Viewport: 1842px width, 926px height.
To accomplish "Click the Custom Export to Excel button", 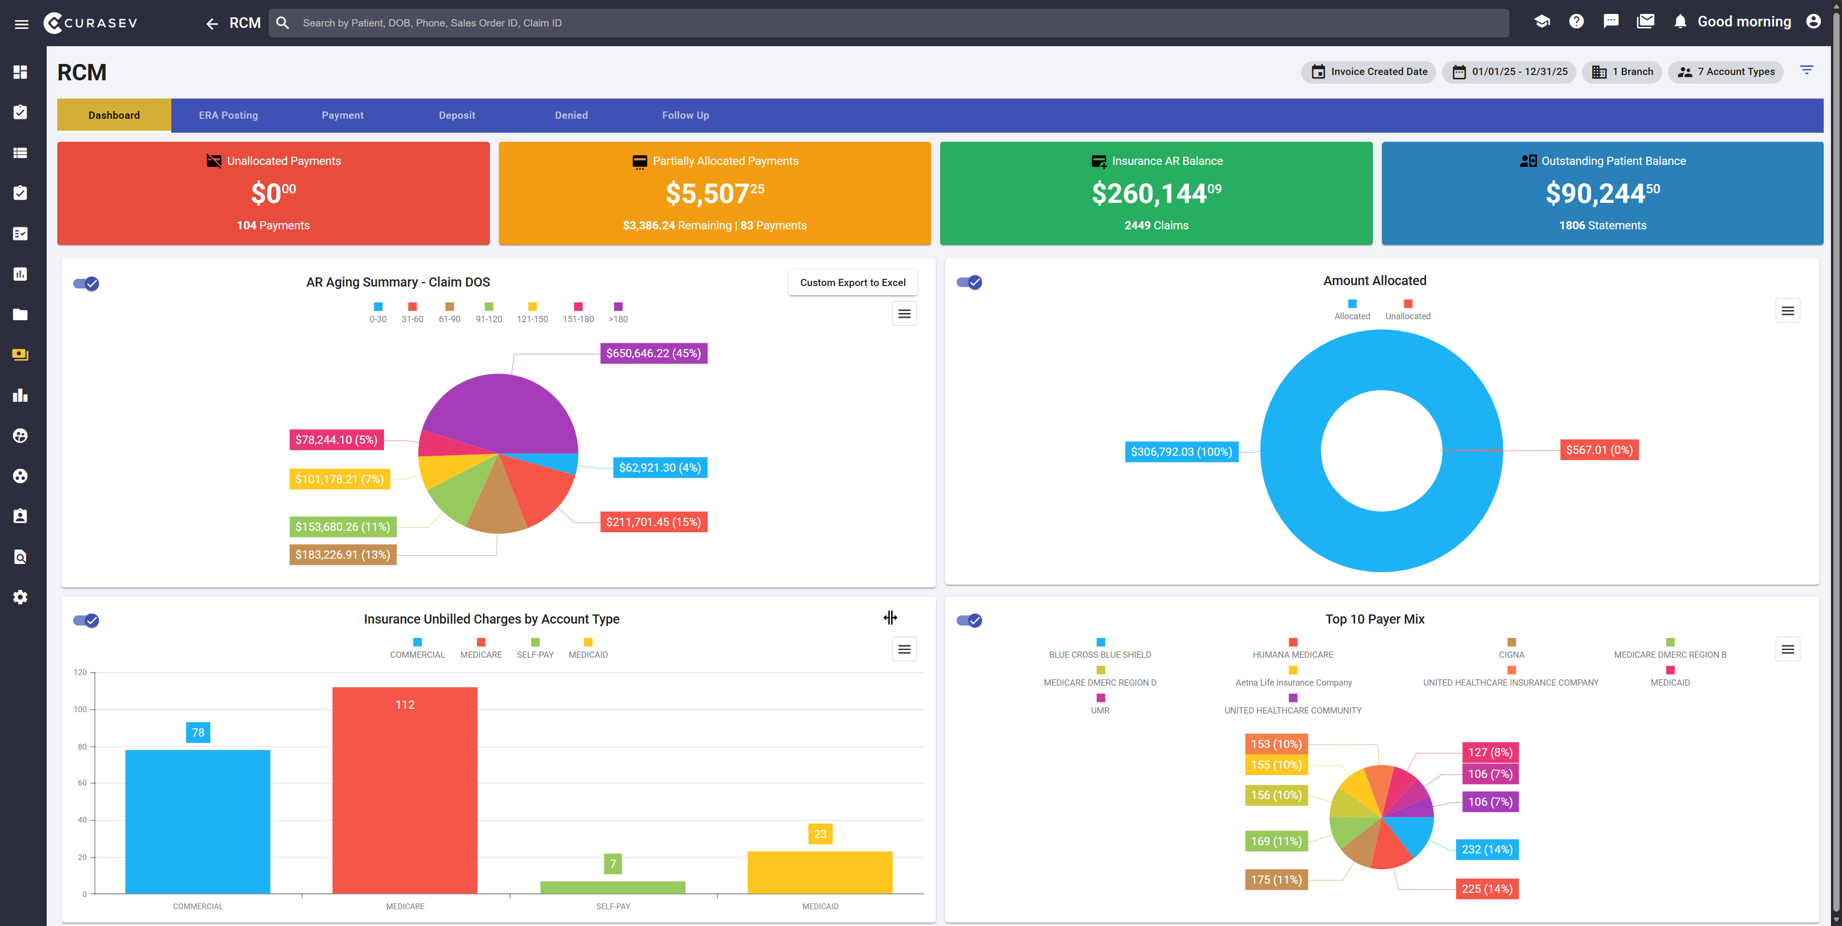I will click(852, 283).
